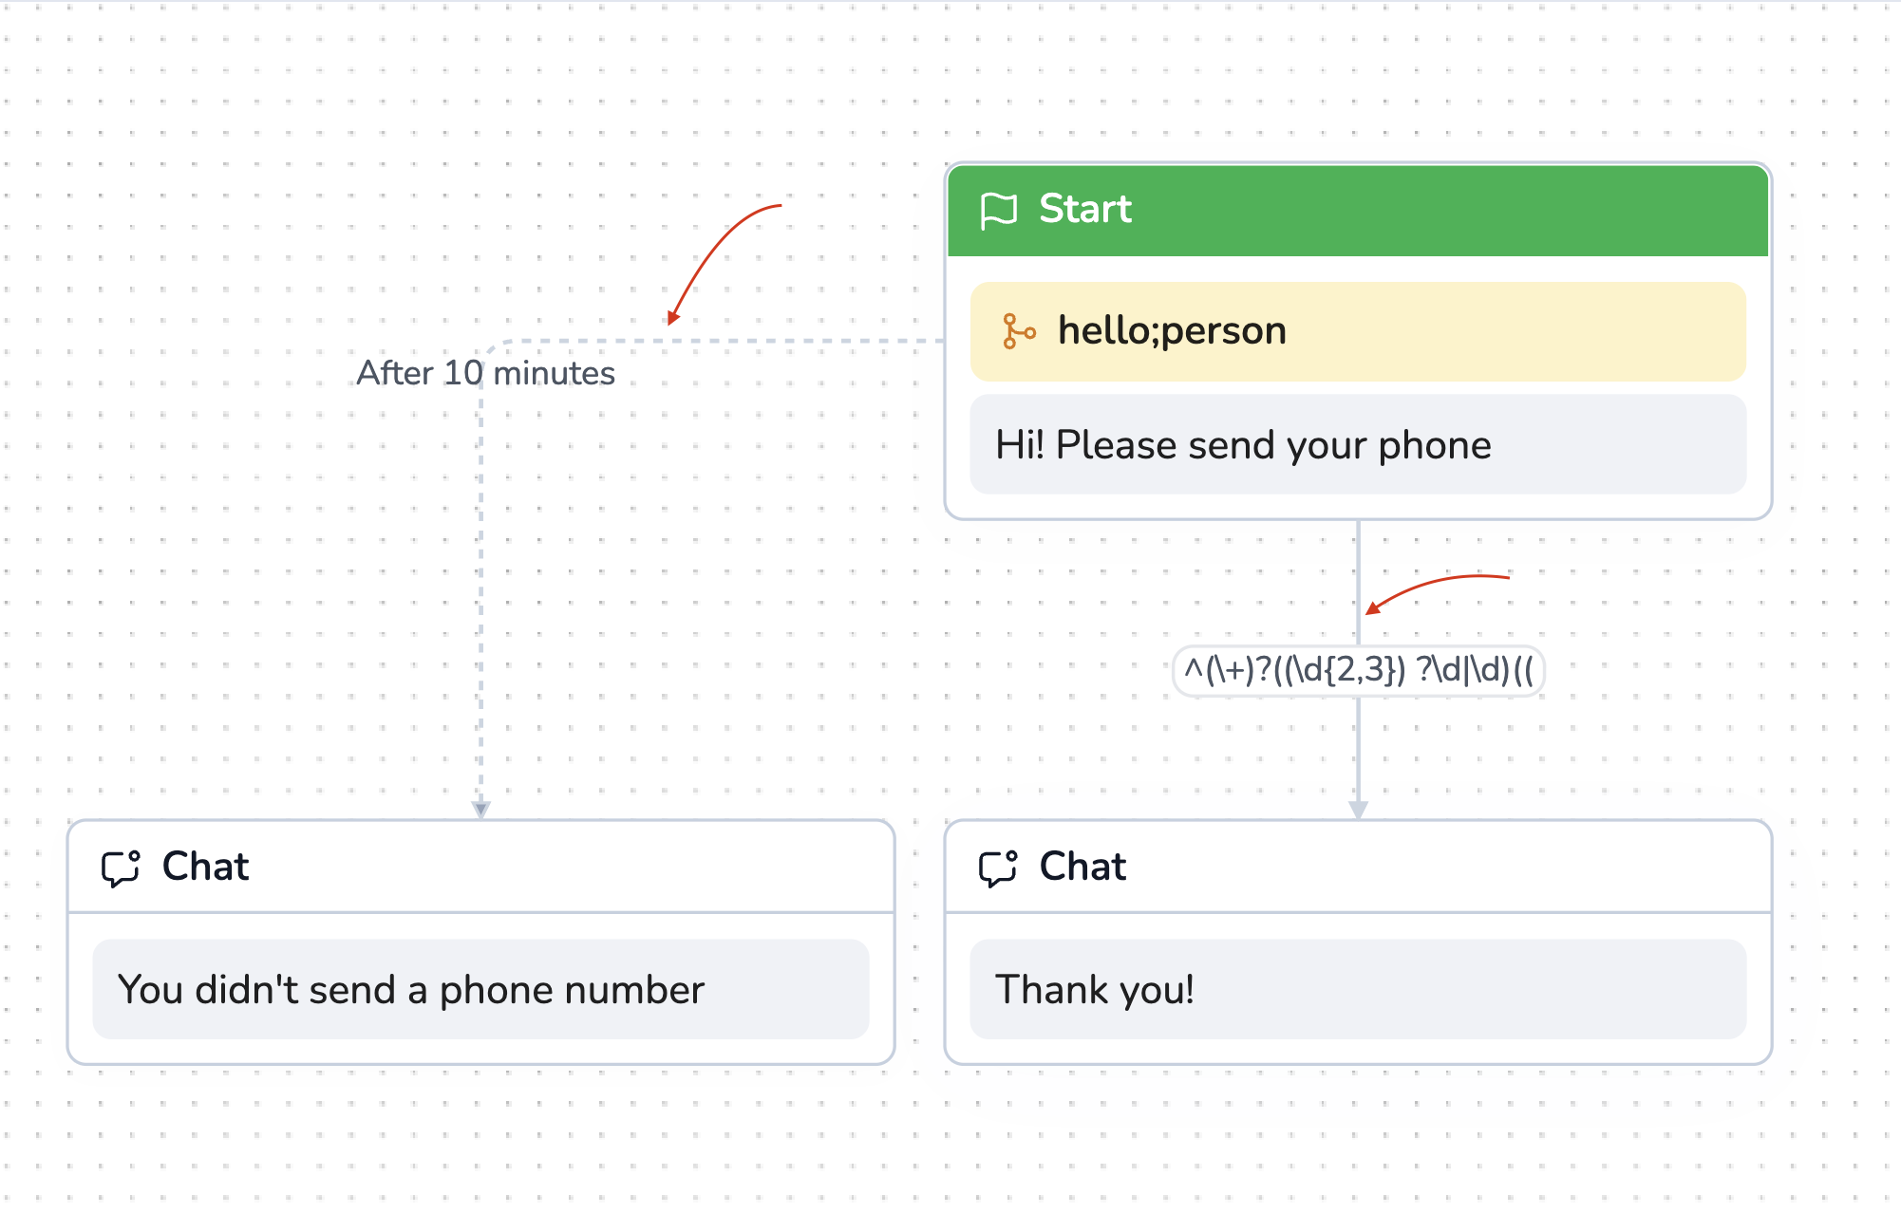The width and height of the screenshot is (1901, 1213).
Task: Click the branch icon beside hello;person
Action: (x=1018, y=331)
